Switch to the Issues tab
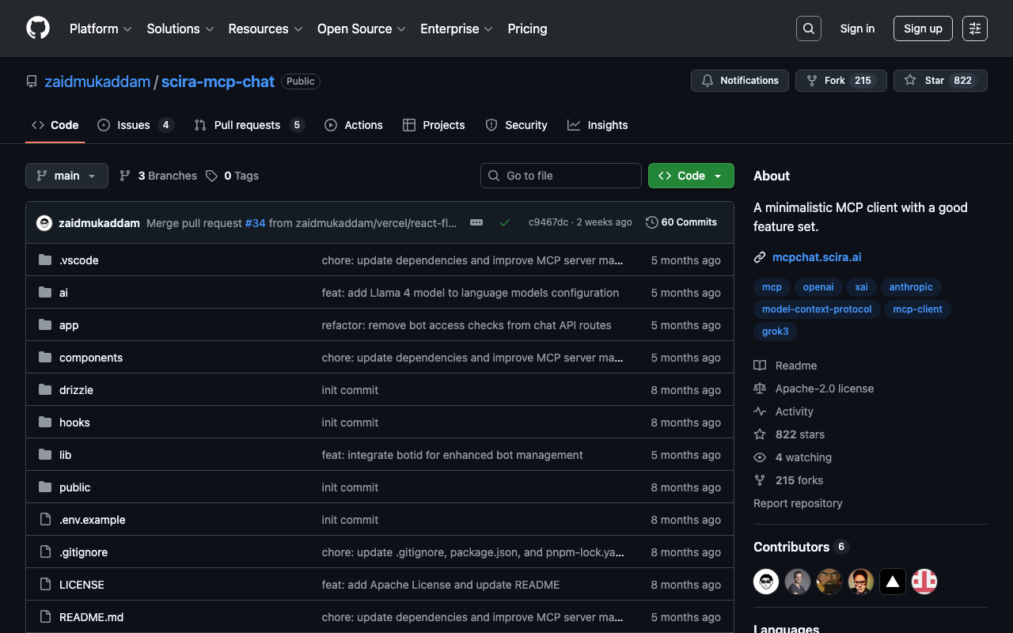This screenshot has height=633, width=1013. [134, 125]
